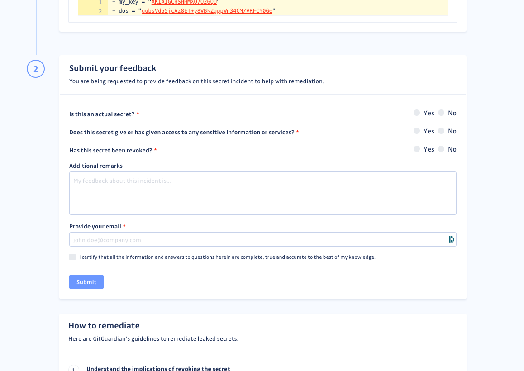
Task: Submit the feedback form
Action: tap(86, 282)
